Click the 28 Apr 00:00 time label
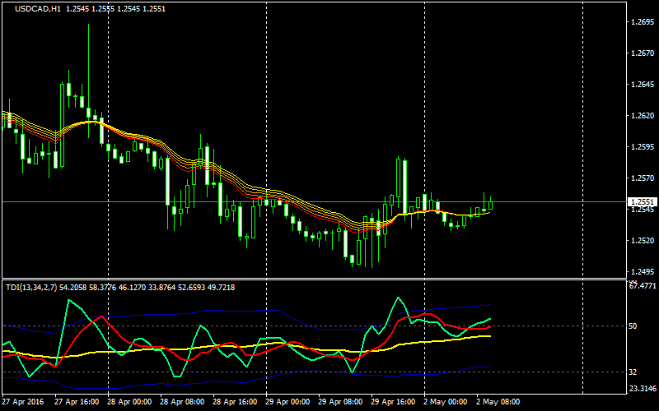 click(129, 402)
